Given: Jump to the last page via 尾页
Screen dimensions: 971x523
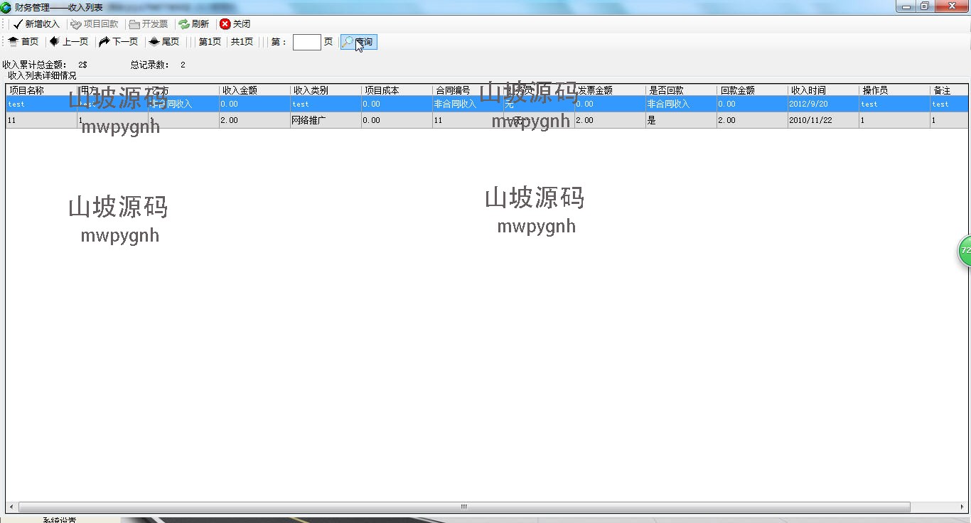Looking at the screenshot, I should pos(164,42).
